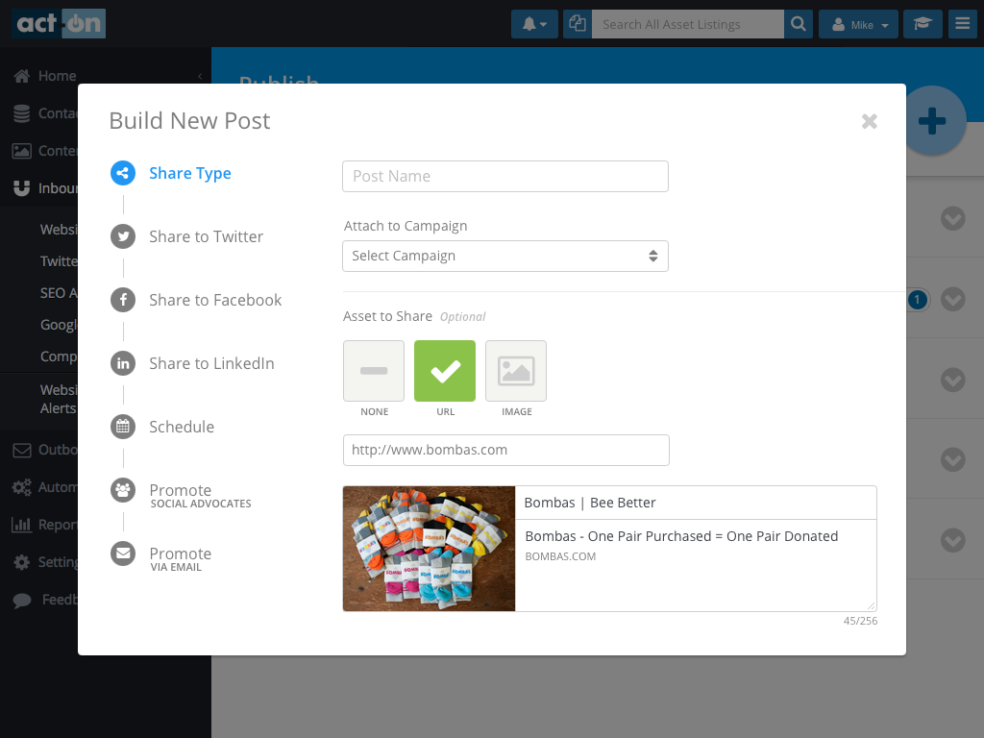This screenshot has width=984, height=738.
Task: Expand the fourth listing row chevron
Action: [x=952, y=460]
